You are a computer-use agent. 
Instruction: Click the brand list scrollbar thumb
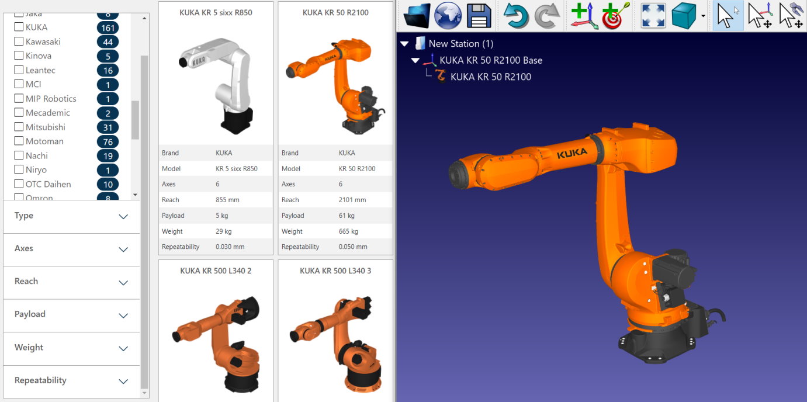point(136,120)
